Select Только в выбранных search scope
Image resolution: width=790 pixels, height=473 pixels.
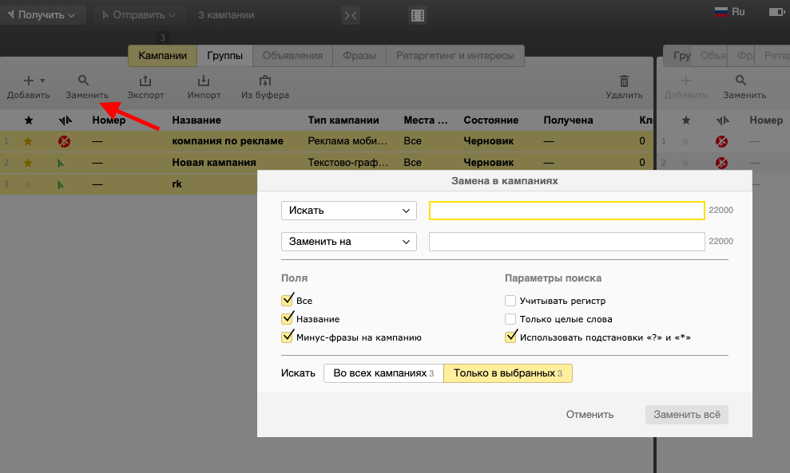click(508, 373)
